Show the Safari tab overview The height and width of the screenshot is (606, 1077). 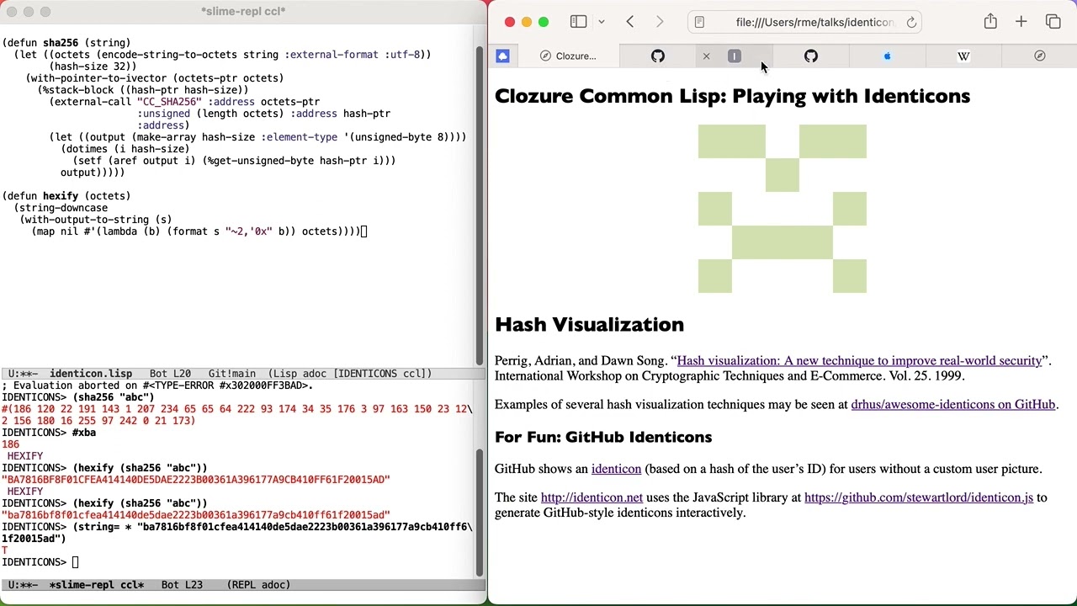1053,22
